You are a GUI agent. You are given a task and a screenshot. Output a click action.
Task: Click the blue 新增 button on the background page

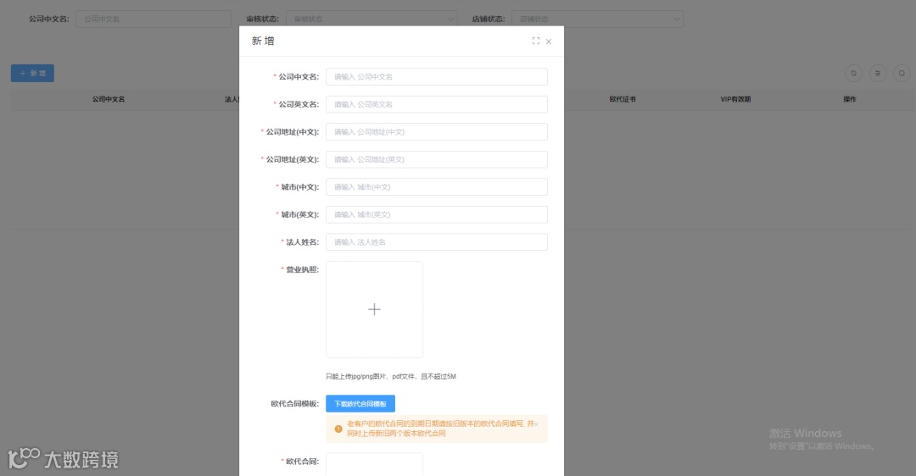click(x=33, y=73)
